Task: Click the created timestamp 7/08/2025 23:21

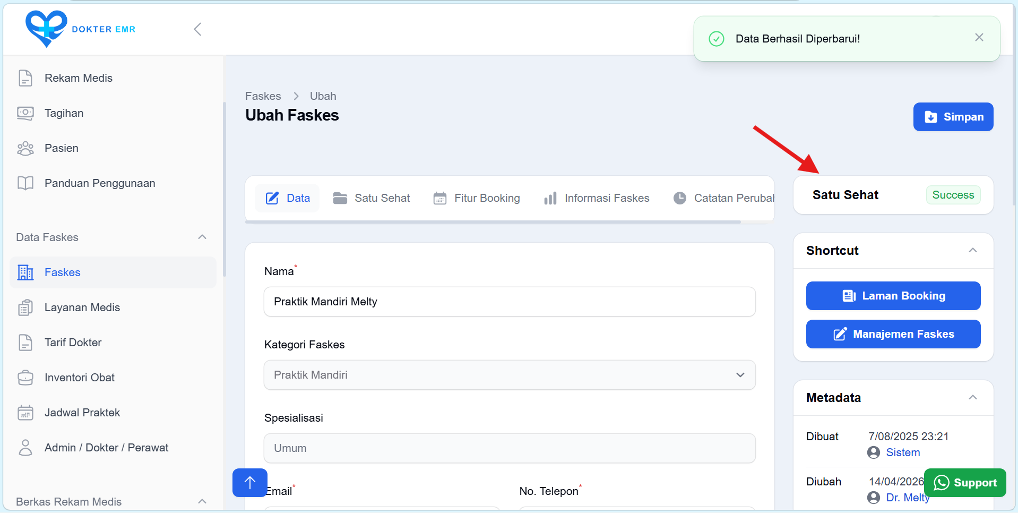Action: (x=908, y=437)
